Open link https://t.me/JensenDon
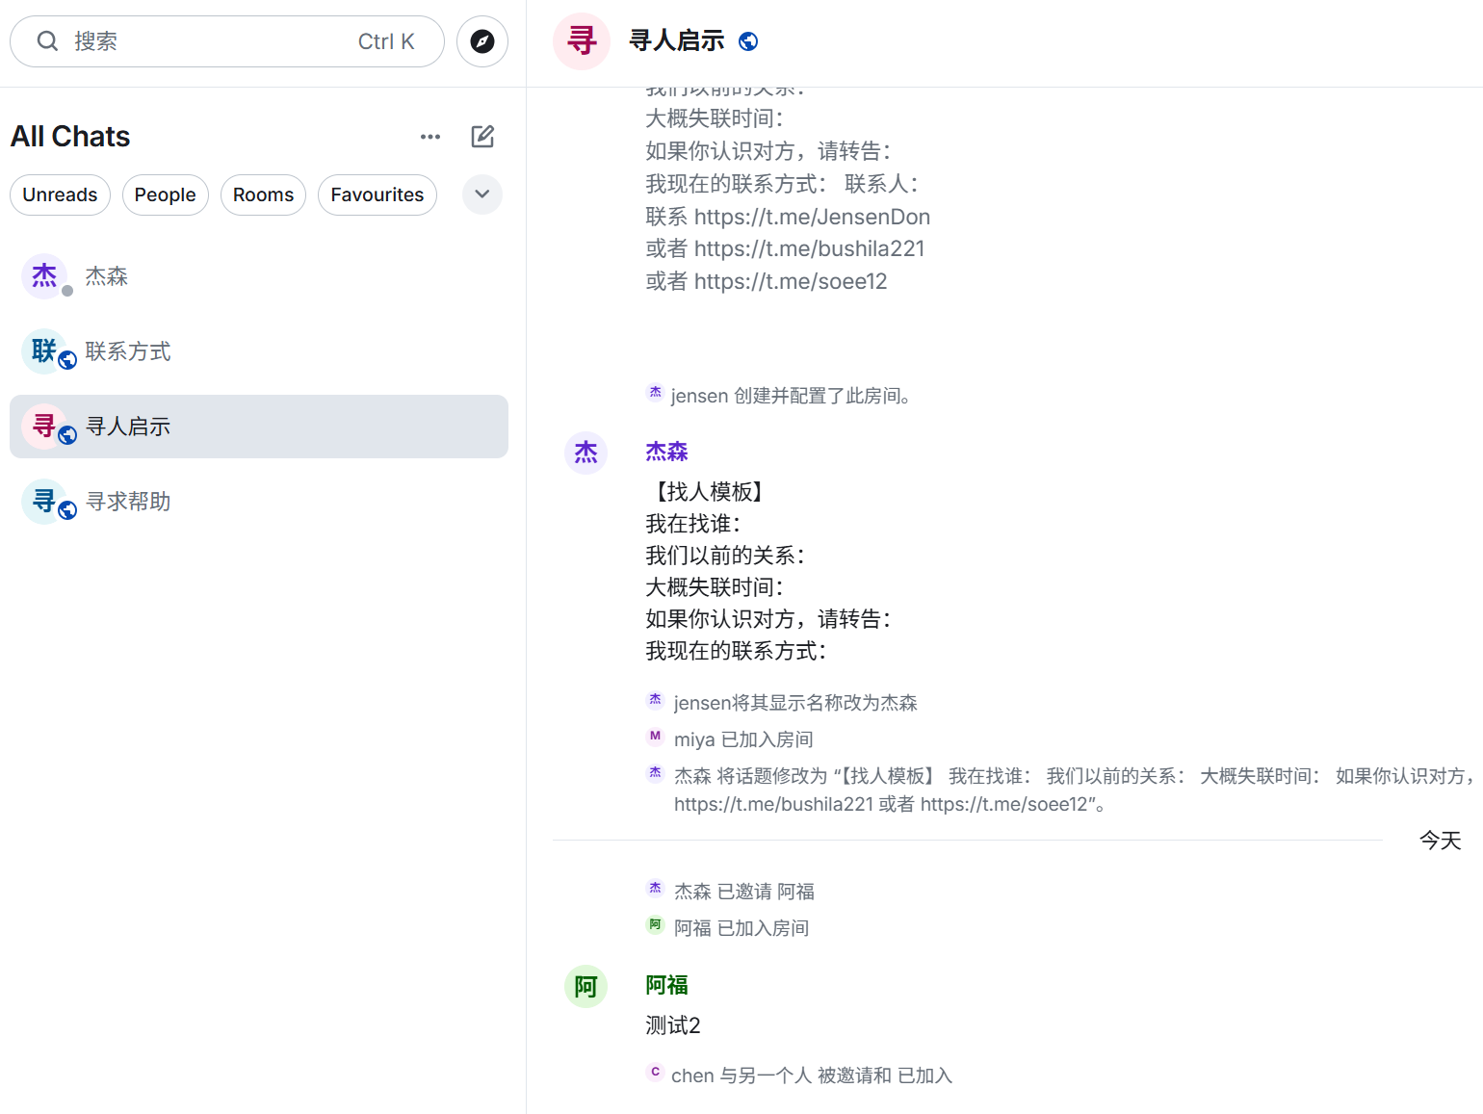Screen dimensions: 1483x1114 click(x=812, y=217)
